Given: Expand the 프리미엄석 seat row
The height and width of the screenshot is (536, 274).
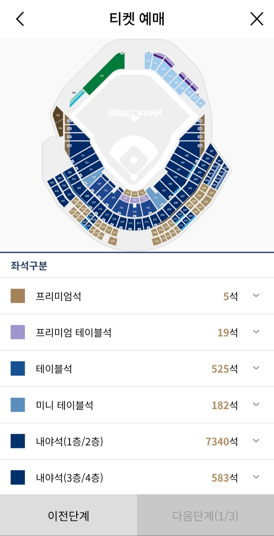Looking at the screenshot, I should [137, 296].
